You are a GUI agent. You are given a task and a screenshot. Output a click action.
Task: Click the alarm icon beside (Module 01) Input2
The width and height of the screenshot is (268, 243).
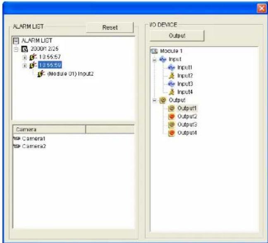[x=41, y=74]
